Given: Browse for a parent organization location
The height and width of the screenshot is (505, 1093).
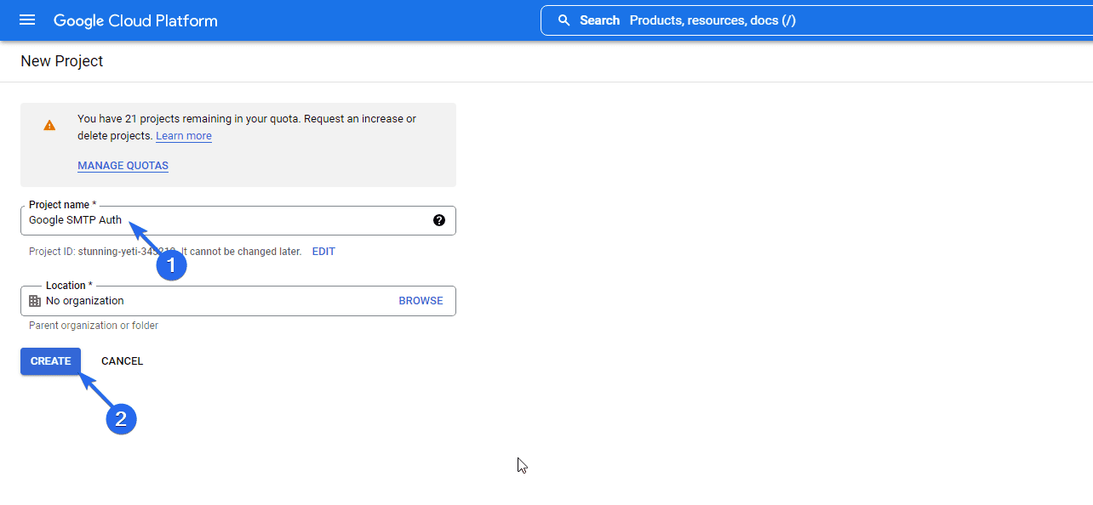Looking at the screenshot, I should click(421, 301).
